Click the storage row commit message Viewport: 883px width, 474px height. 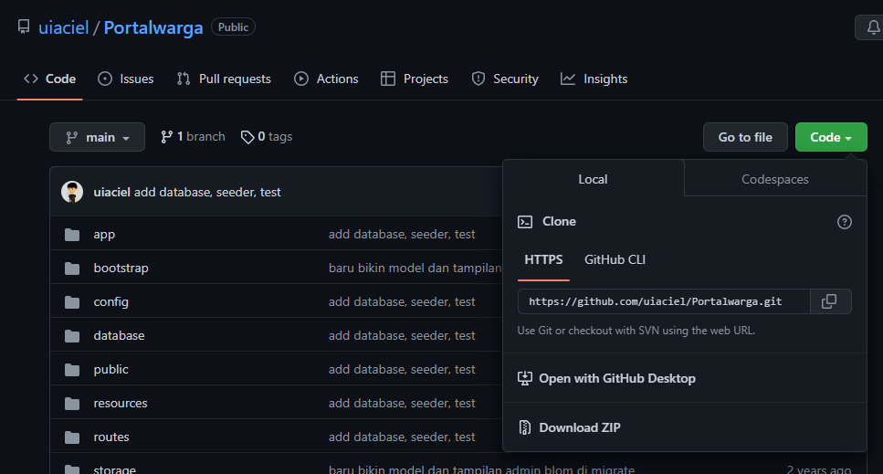481,469
